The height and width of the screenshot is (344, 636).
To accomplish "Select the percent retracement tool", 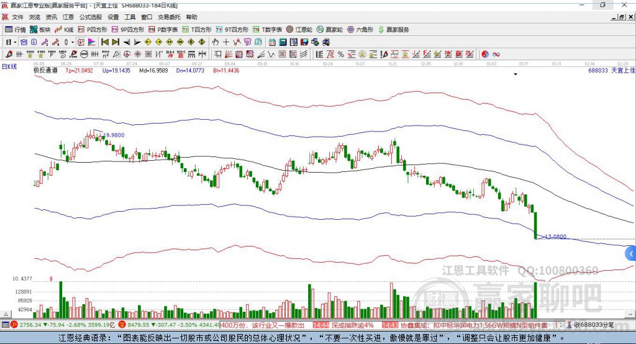I will point(341,55).
